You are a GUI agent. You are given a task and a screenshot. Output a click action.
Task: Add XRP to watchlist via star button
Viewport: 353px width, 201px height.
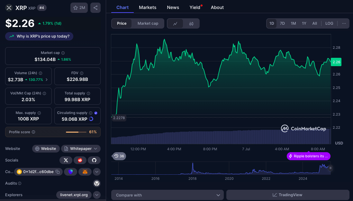pyautogui.click(x=79, y=8)
